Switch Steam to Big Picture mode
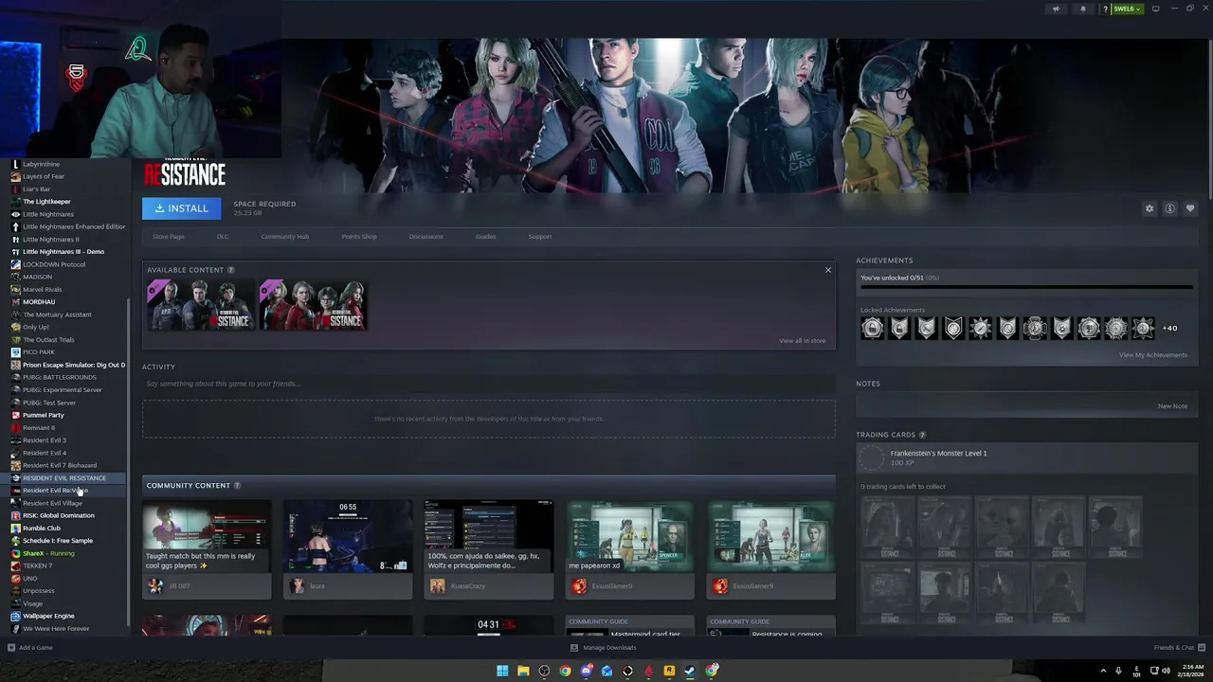Screen dimensions: 1213x682 pos(1155,9)
